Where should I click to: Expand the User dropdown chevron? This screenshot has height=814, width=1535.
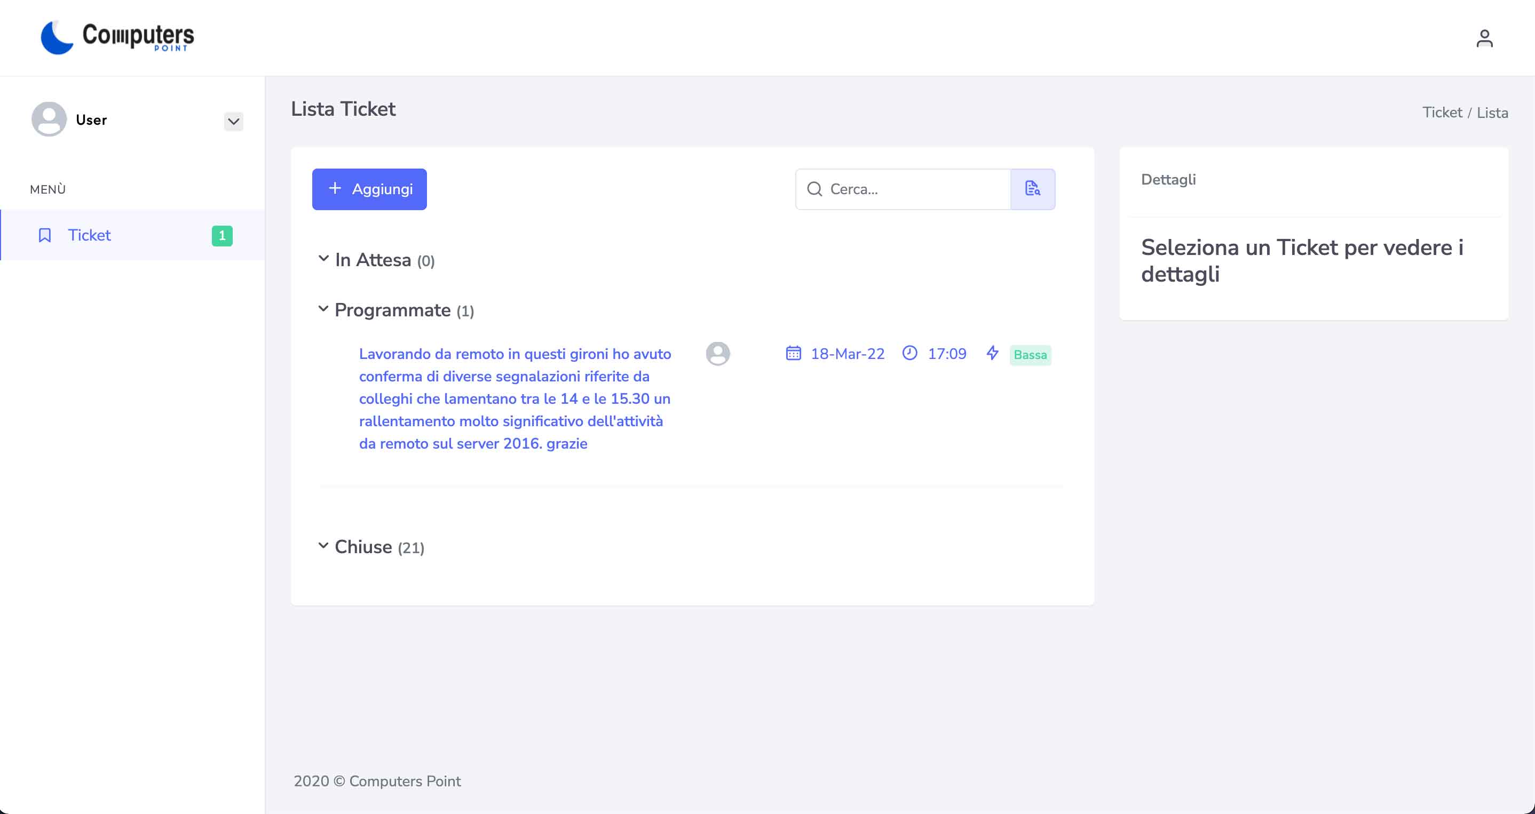click(234, 122)
